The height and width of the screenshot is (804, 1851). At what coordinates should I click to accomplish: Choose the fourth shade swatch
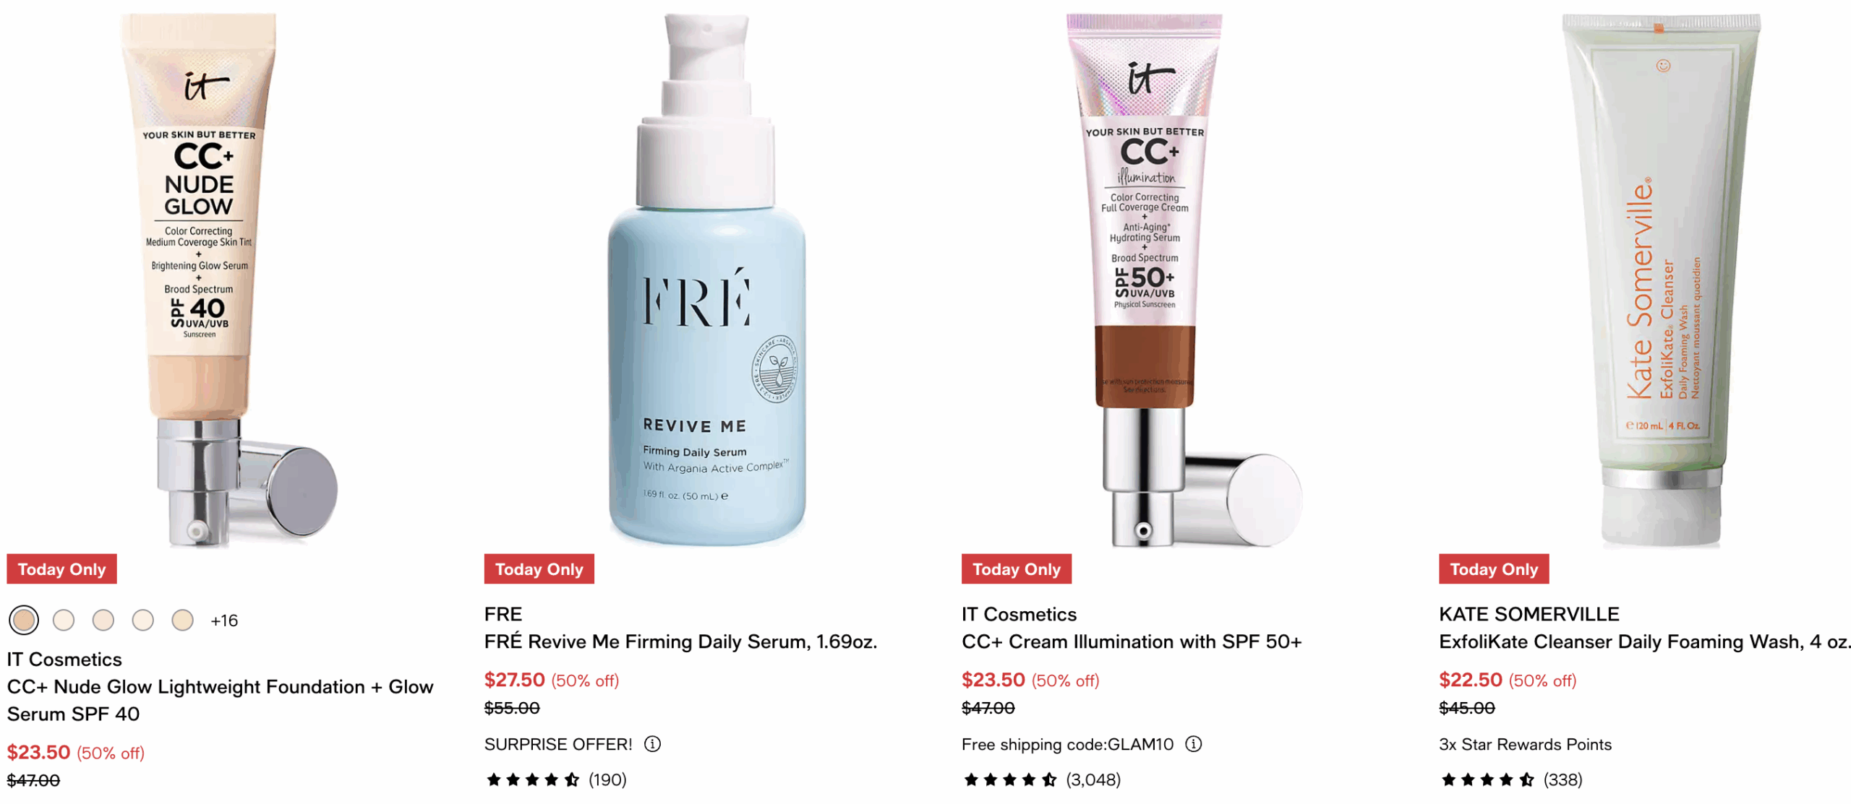point(142,620)
